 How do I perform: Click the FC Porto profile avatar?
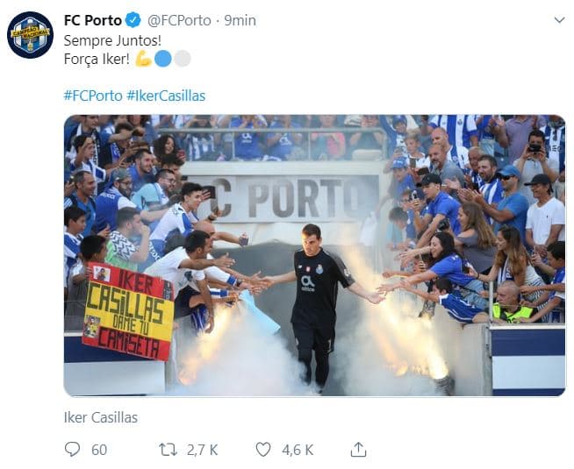tap(31, 35)
